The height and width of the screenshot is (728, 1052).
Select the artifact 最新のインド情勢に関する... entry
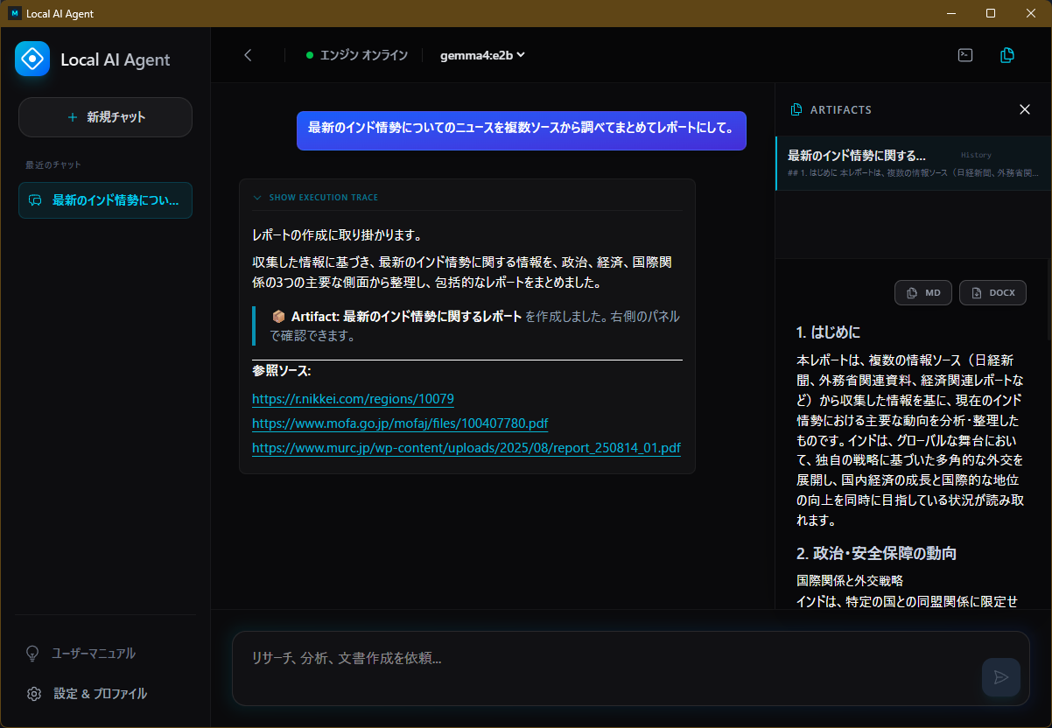coord(913,163)
